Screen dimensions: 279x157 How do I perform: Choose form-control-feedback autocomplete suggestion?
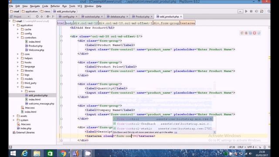163,124
